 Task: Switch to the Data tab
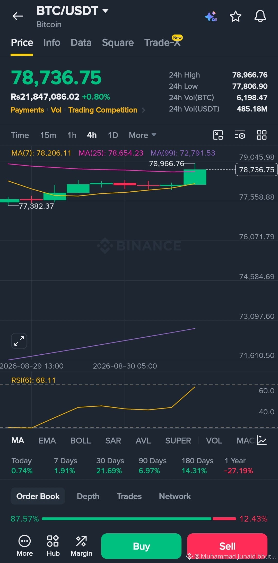[81, 42]
